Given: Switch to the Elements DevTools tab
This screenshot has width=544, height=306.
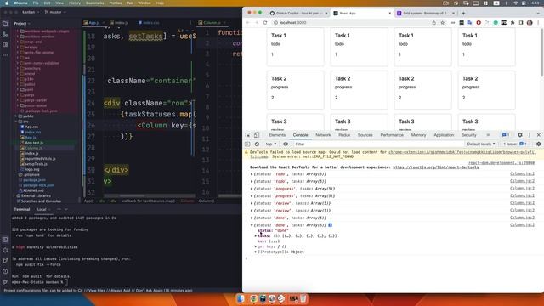Looking at the screenshot, I should click(x=277, y=135).
